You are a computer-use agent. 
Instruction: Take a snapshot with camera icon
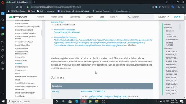pyautogui.click(x=153, y=7)
